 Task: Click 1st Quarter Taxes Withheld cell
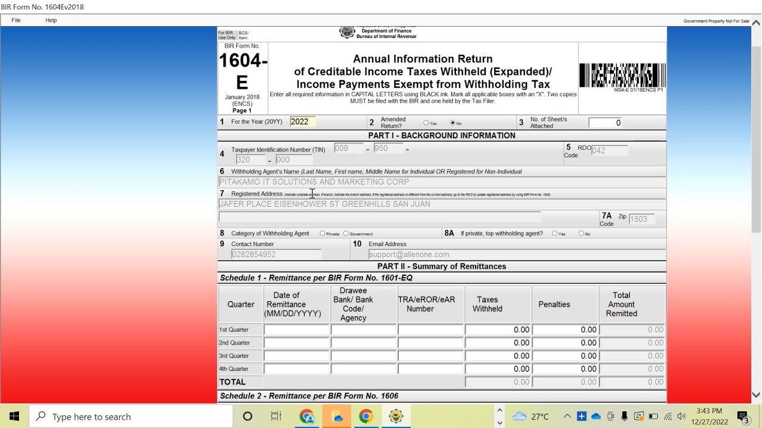tap(498, 330)
